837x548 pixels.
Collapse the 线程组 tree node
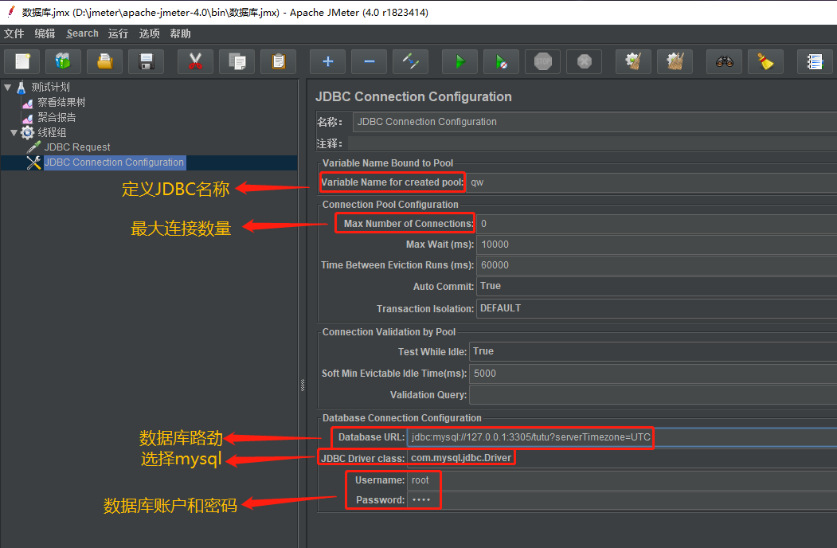(x=14, y=132)
